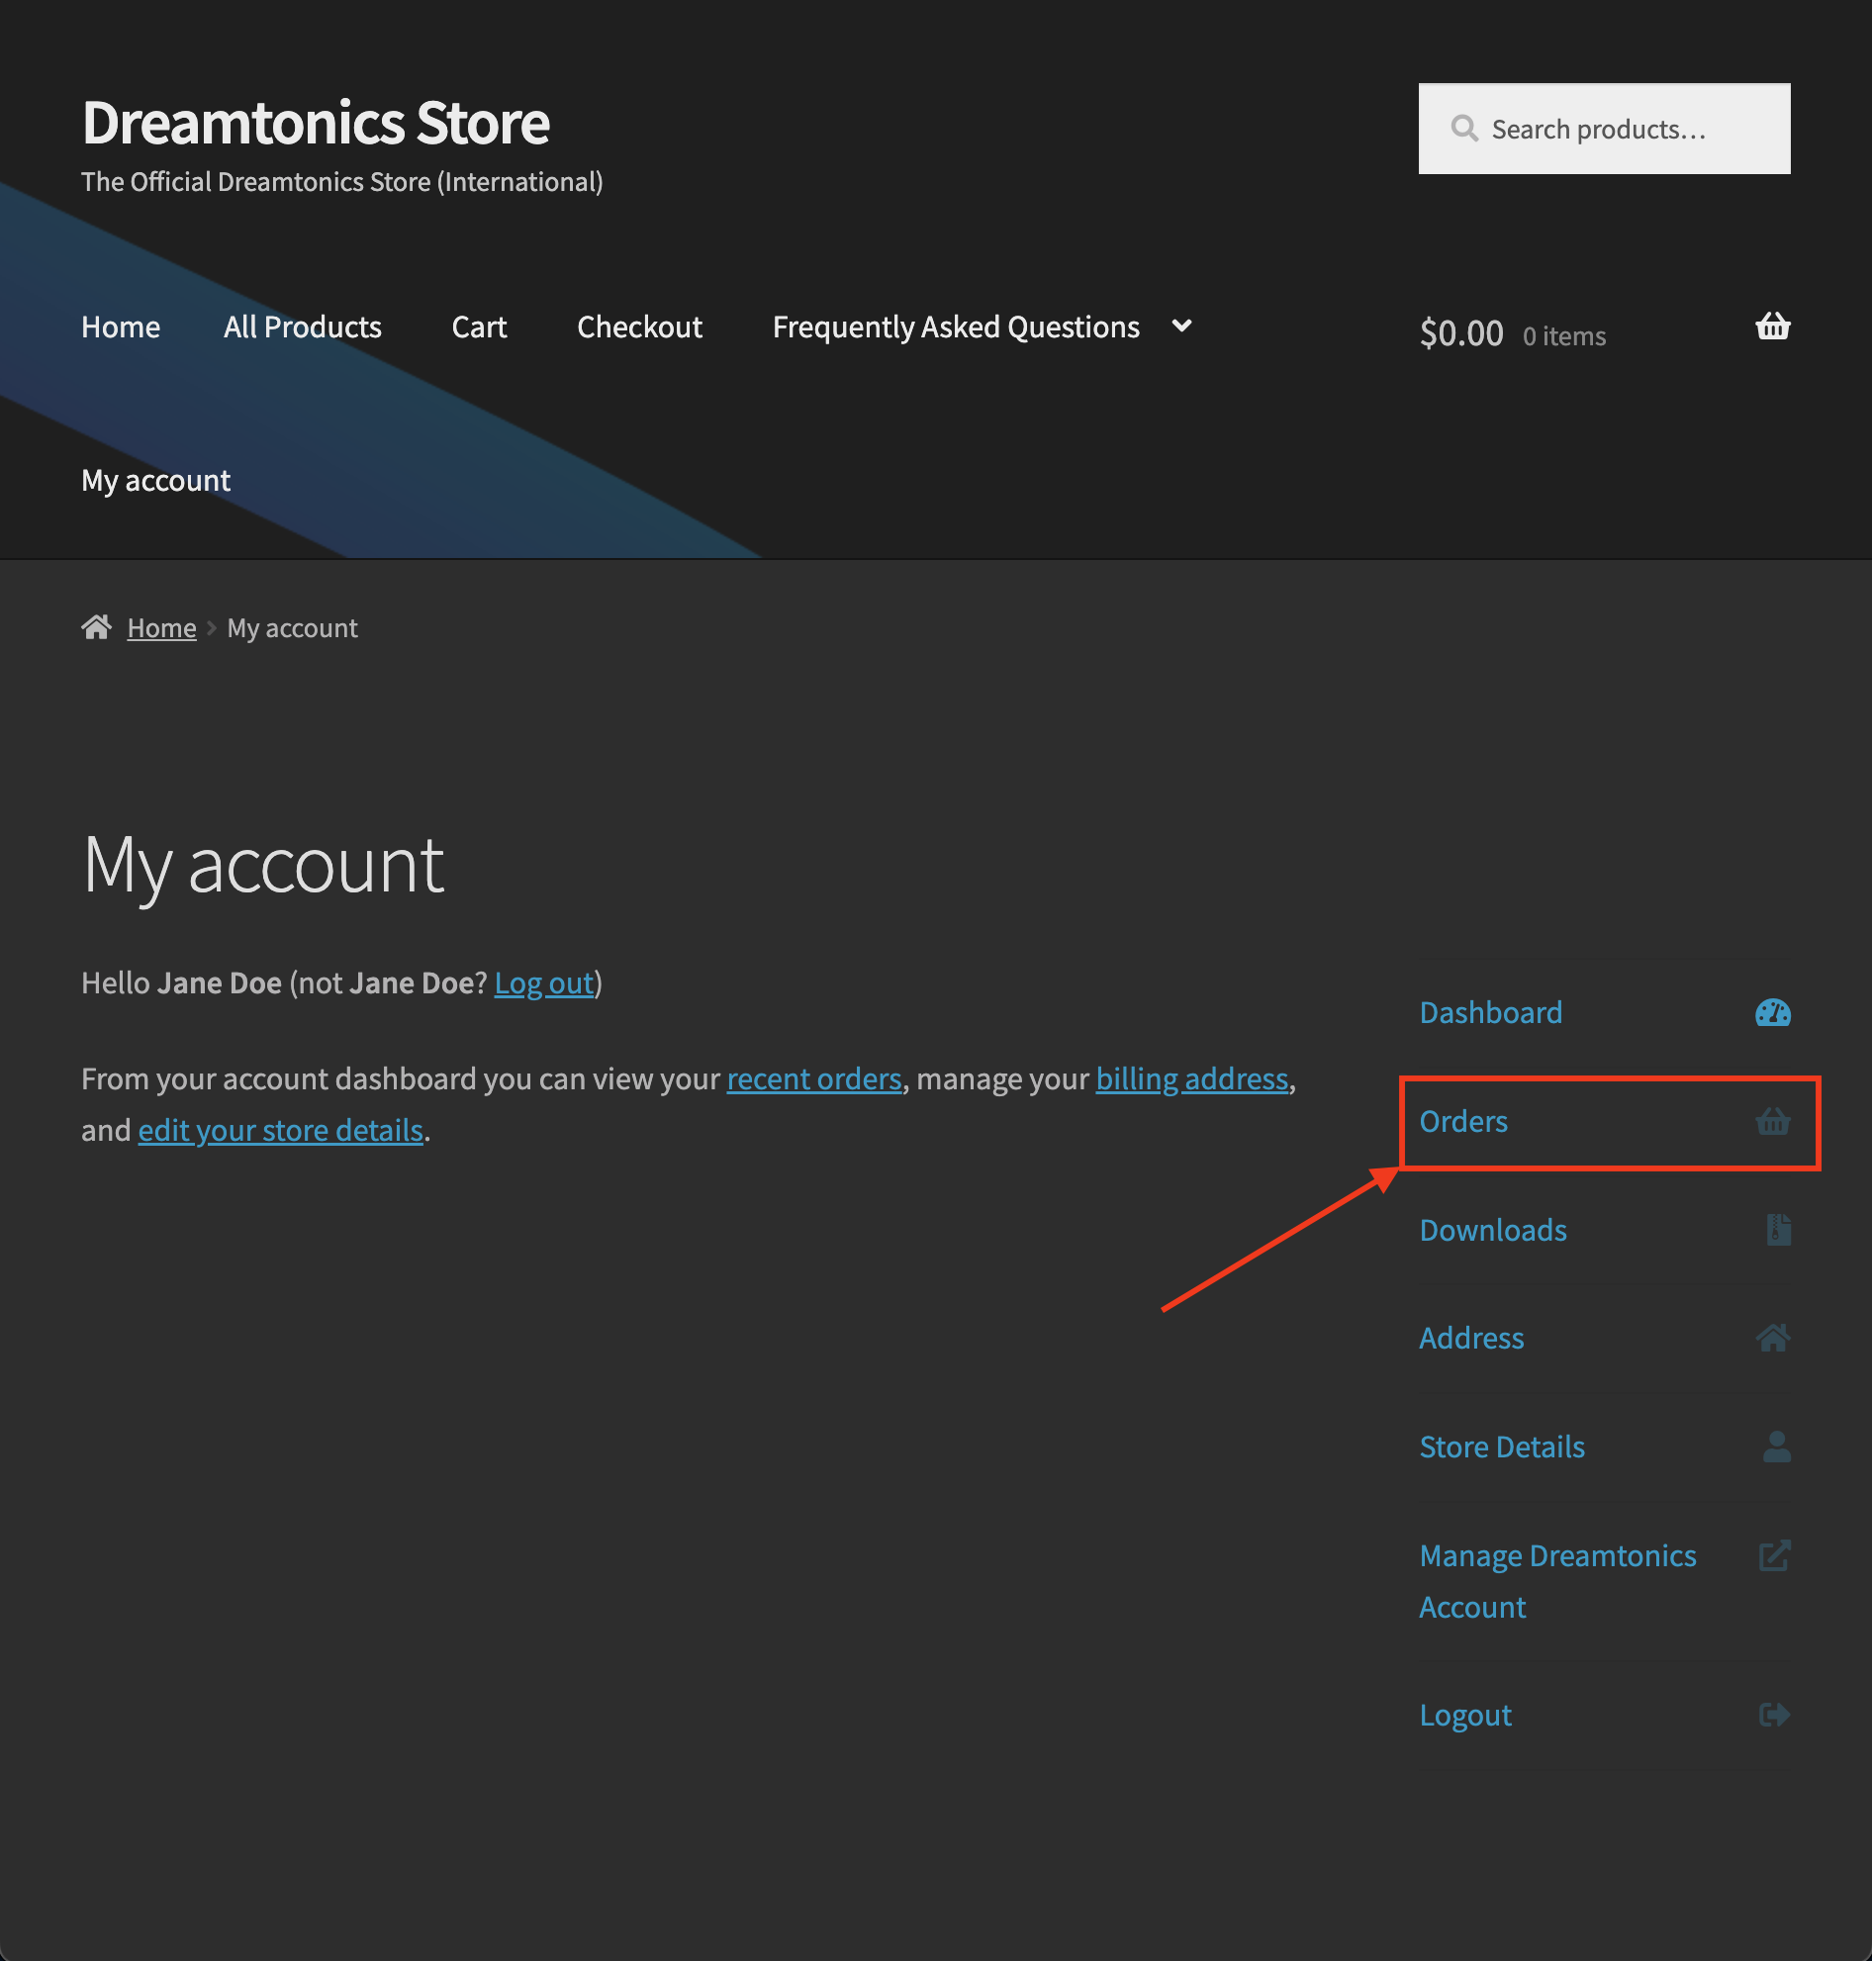Viewport: 1872px width, 1961px height.
Task: Open Cart from the top navigation
Action: click(479, 327)
